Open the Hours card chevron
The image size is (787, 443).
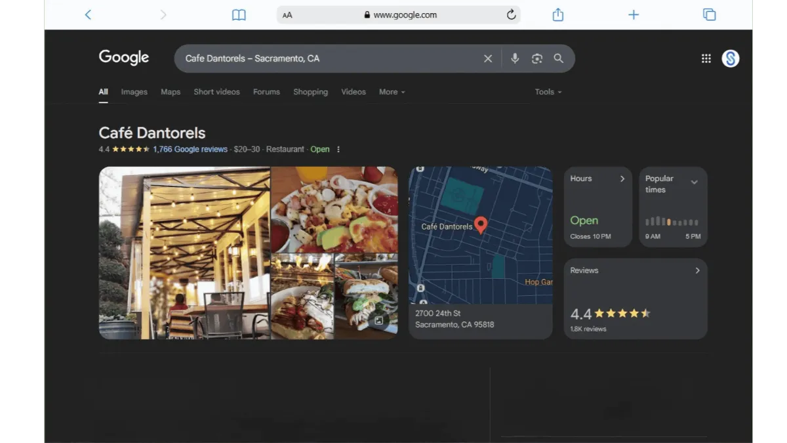pyautogui.click(x=622, y=179)
